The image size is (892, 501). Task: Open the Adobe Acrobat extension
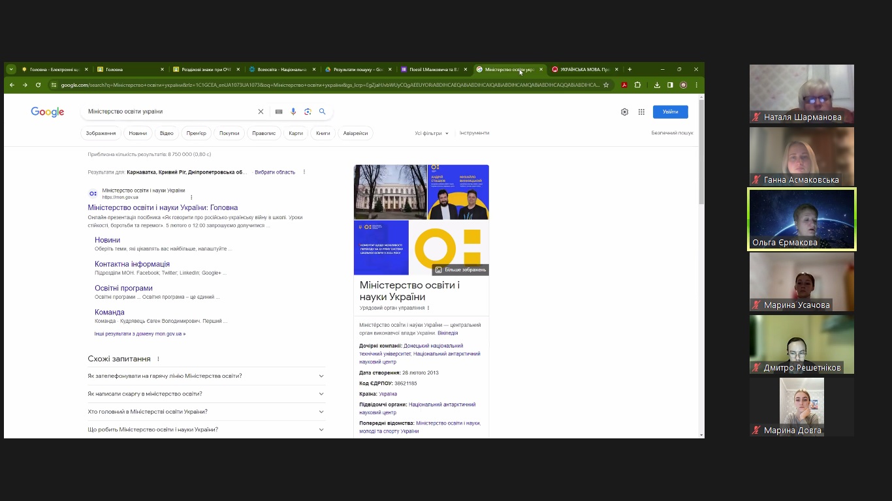[x=624, y=85]
